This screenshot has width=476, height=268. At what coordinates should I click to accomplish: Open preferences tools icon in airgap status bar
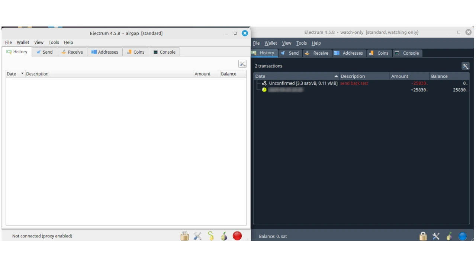click(197, 236)
